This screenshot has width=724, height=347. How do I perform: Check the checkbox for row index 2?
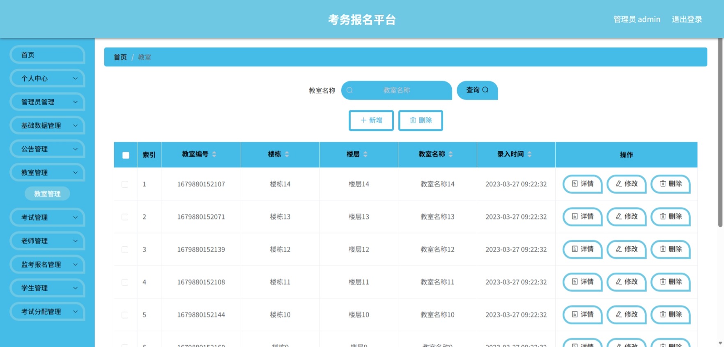coord(125,217)
